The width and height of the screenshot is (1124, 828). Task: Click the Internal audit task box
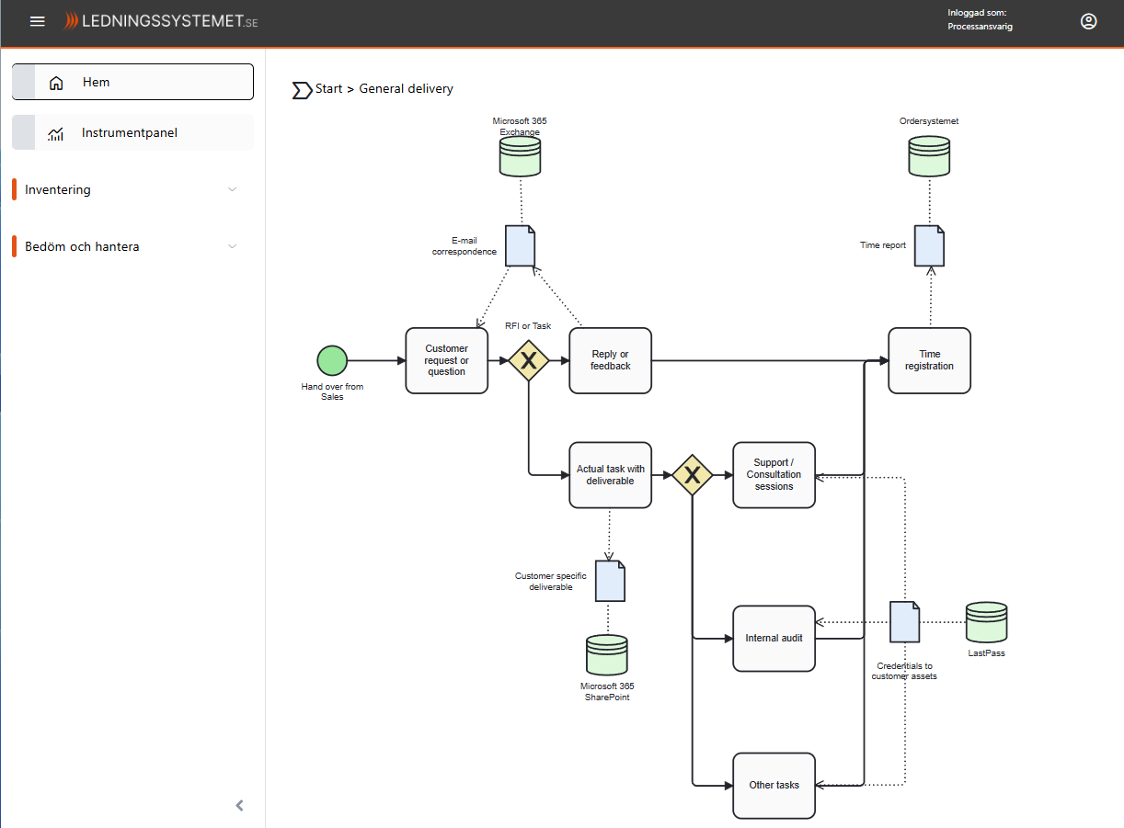pyautogui.click(x=774, y=639)
